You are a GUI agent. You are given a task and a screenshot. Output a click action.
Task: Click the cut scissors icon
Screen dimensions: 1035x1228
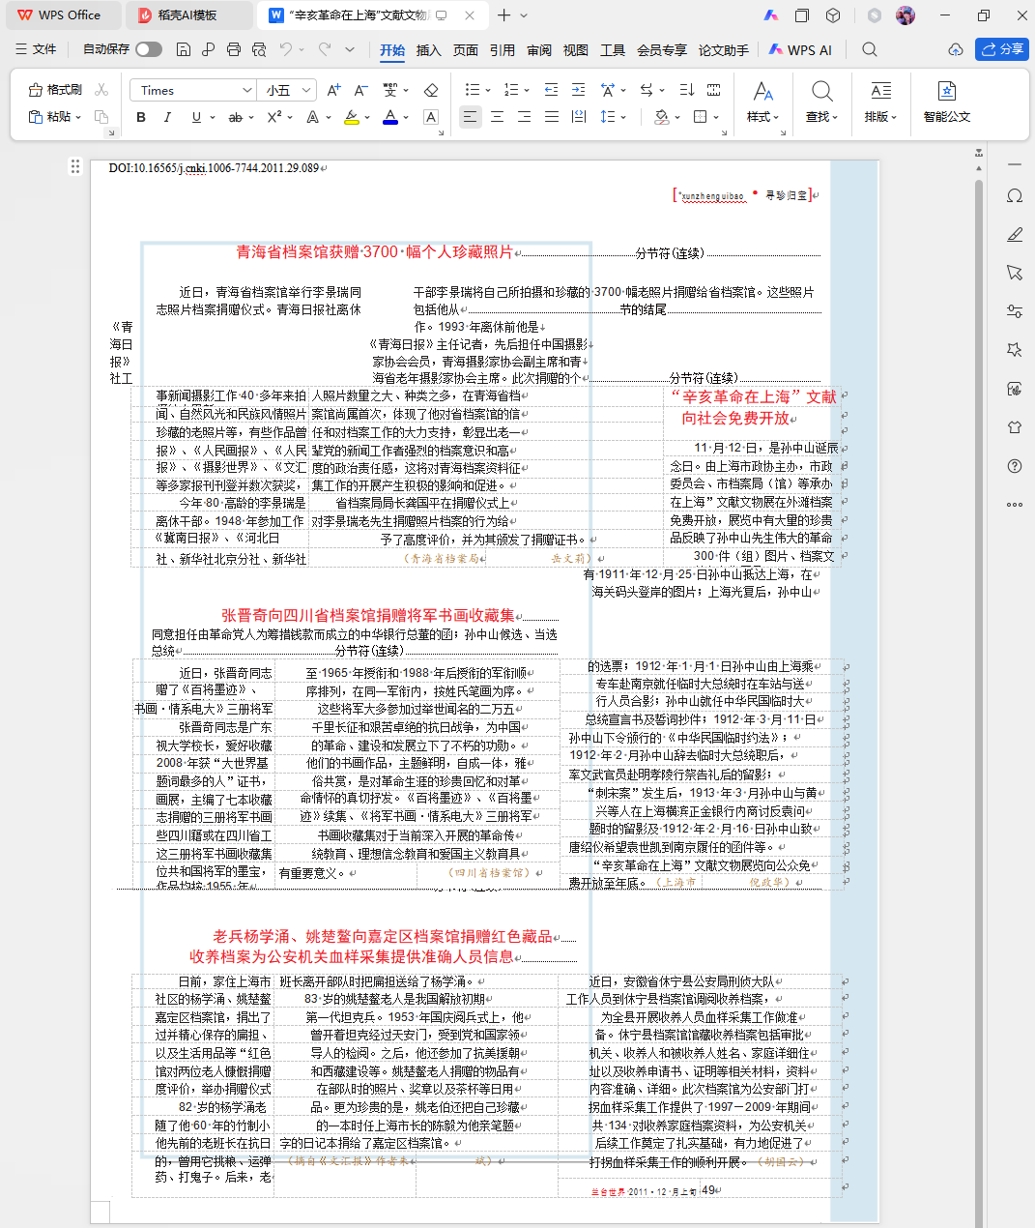[101, 90]
